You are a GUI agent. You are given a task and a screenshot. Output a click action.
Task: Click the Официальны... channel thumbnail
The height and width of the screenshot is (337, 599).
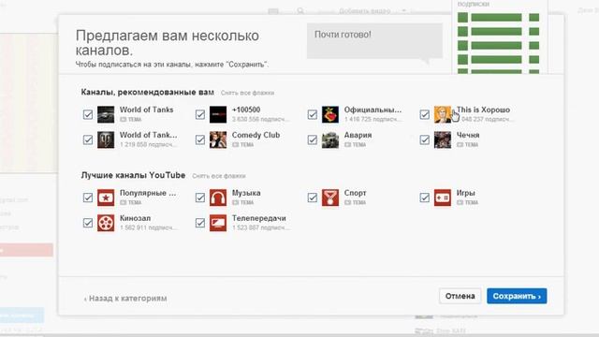tap(330, 114)
